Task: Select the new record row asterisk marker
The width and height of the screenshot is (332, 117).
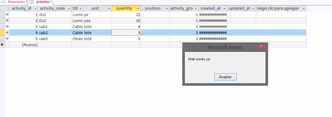Action: point(2,45)
